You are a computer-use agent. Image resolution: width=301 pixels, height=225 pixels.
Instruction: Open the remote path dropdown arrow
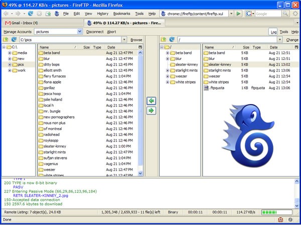pyautogui.click(x=280, y=40)
